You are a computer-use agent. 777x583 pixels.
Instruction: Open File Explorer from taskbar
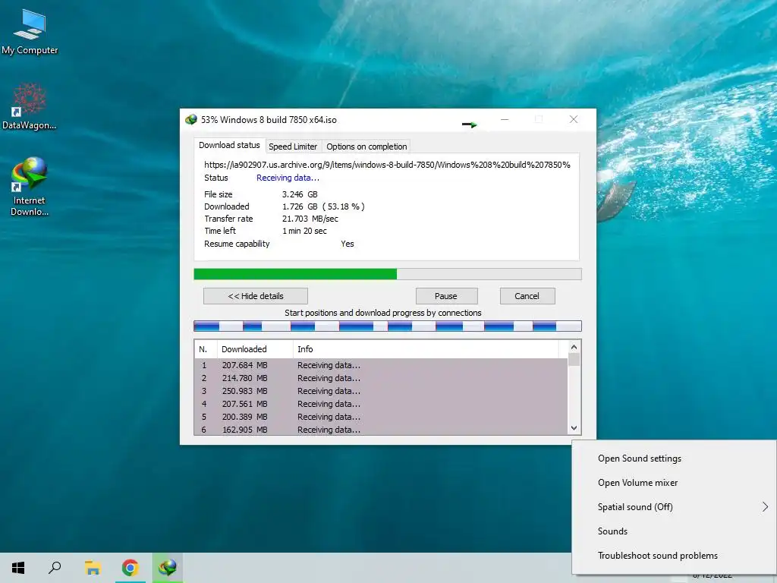pos(93,568)
